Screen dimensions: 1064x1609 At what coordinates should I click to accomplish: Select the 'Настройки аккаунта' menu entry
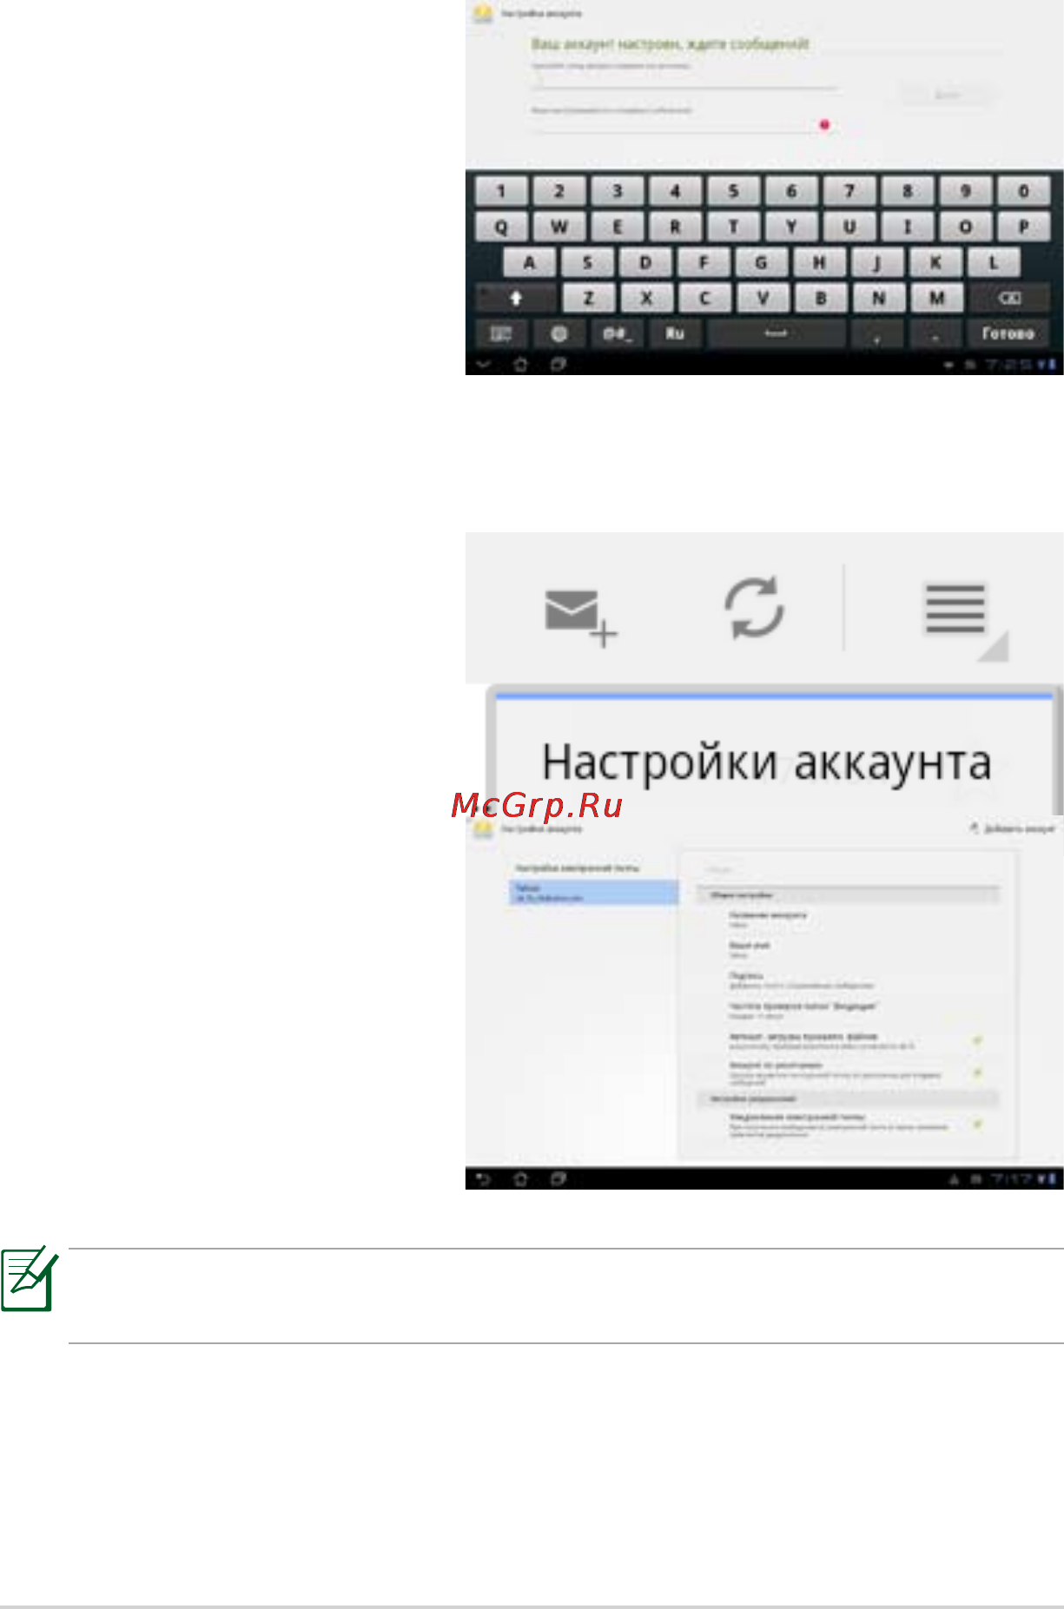coord(766,762)
